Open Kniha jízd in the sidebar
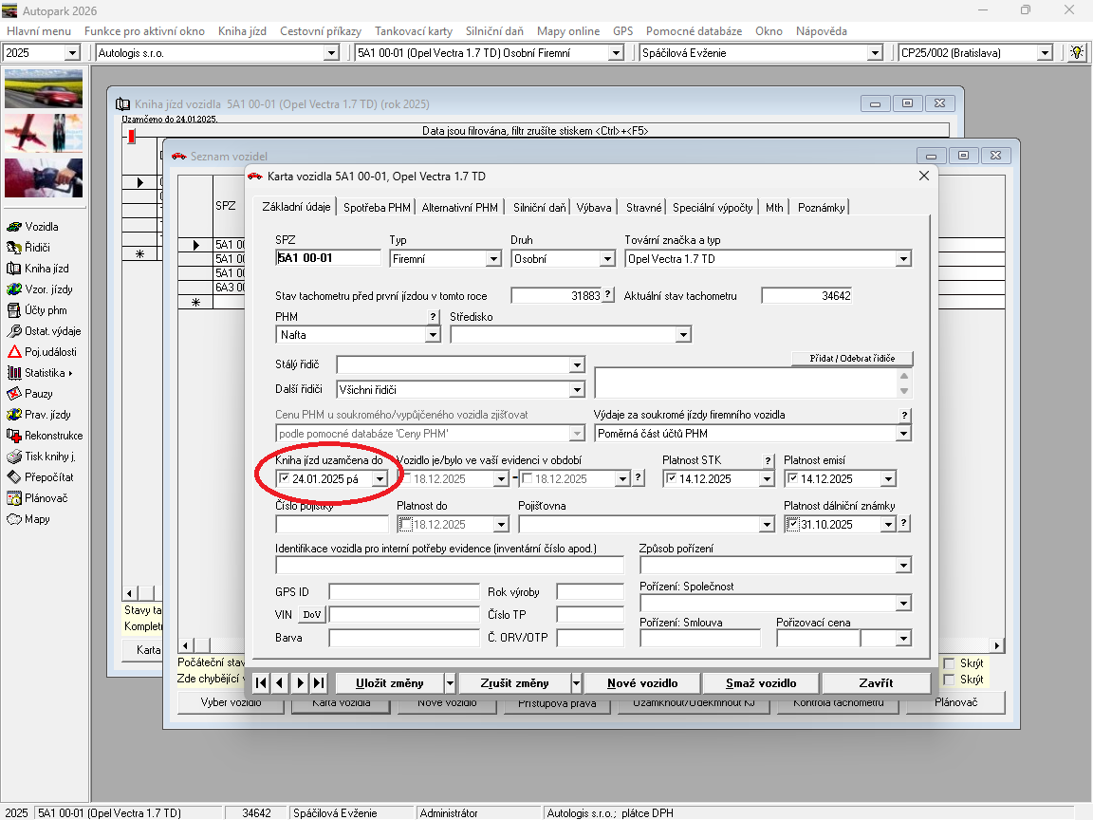1093x820 pixels. pyautogui.click(x=14, y=269)
